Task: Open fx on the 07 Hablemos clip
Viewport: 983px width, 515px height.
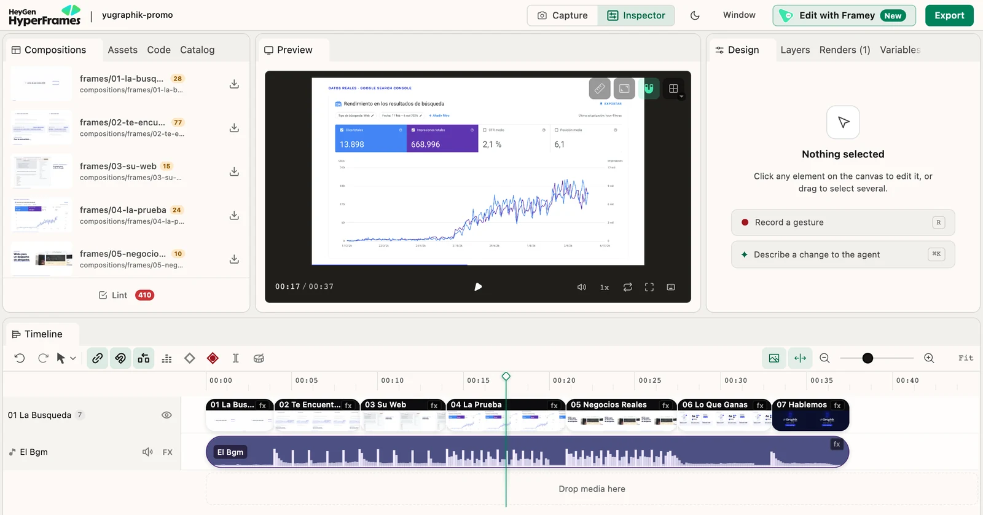Action: click(837, 406)
